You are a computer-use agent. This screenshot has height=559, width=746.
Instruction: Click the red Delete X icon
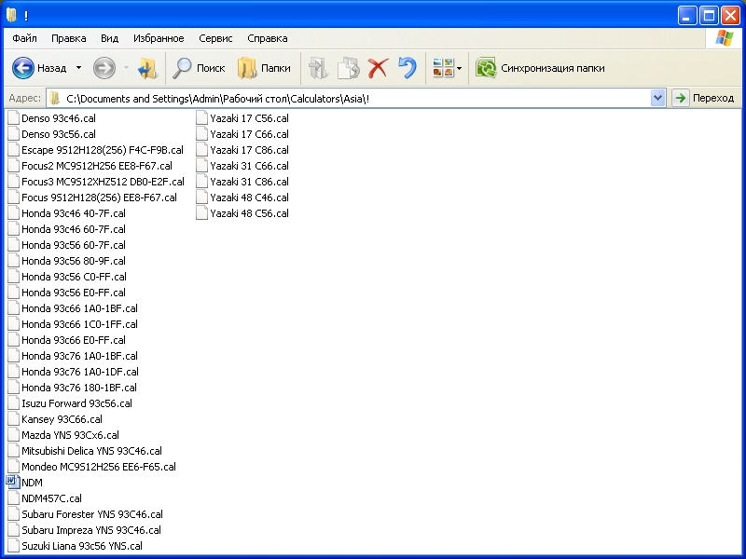378,68
